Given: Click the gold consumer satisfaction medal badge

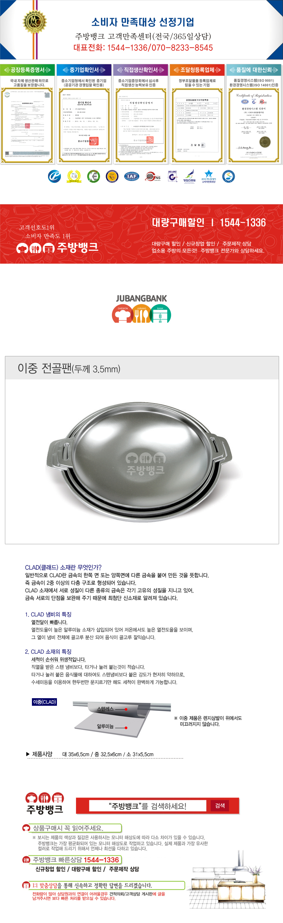Looking at the screenshot, I should click(35, 21).
